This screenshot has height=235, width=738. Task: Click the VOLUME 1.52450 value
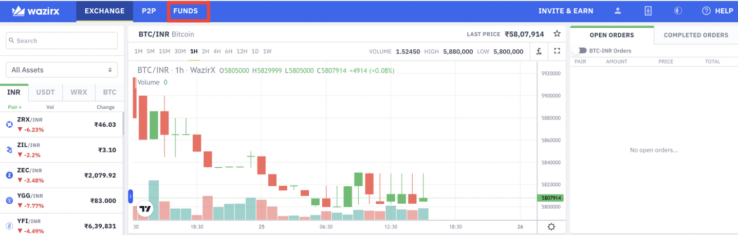[408, 51]
